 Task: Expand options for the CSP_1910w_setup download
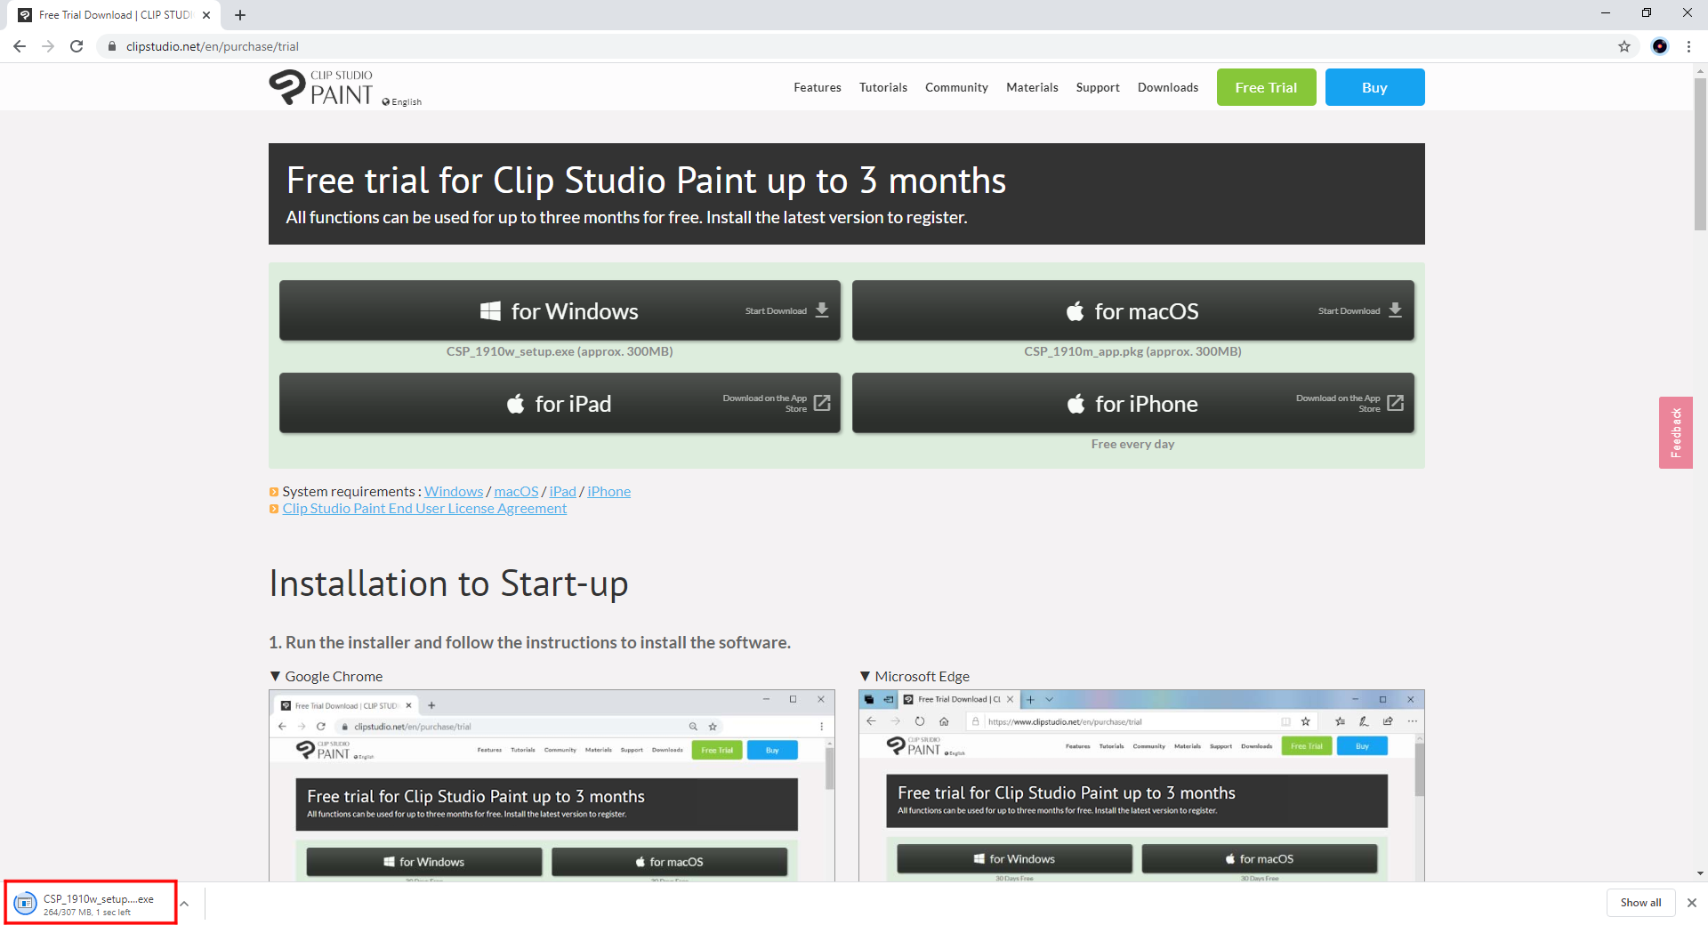pyautogui.click(x=184, y=904)
